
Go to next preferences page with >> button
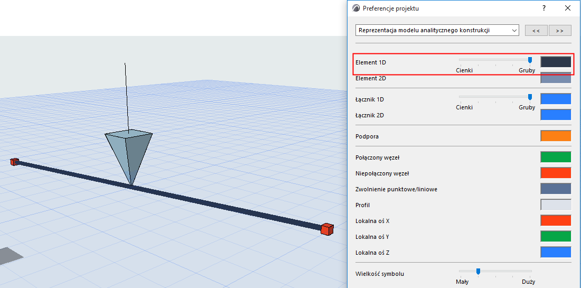560,31
